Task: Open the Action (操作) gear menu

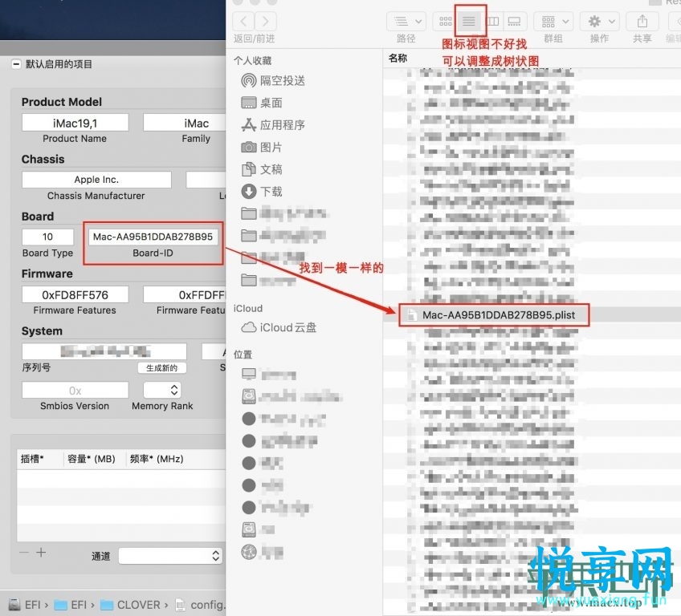Action: [x=600, y=22]
